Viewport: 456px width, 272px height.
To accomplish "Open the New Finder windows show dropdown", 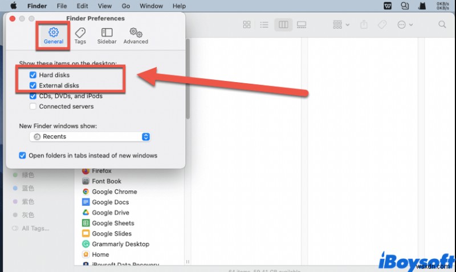I will pos(90,137).
